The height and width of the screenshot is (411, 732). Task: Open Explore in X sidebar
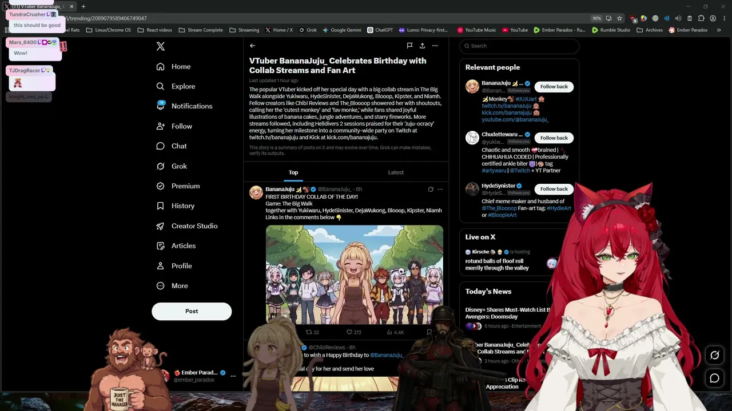pyautogui.click(x=176, y=86)
